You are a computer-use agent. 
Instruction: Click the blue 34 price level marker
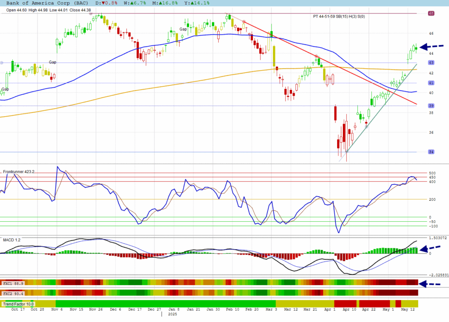[431, 152]
